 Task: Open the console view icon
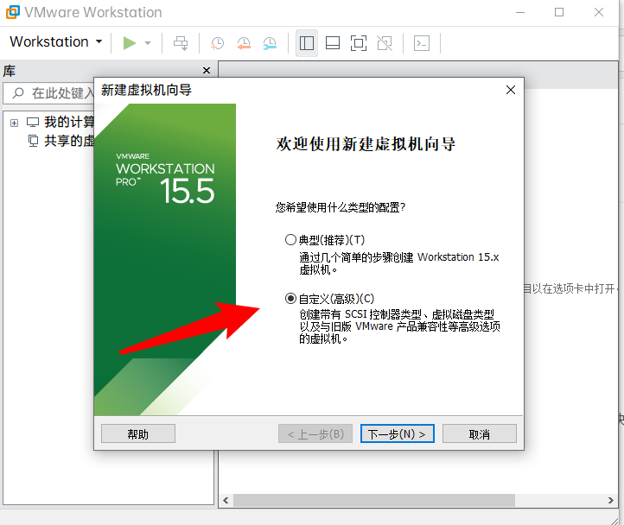(422, 43)
